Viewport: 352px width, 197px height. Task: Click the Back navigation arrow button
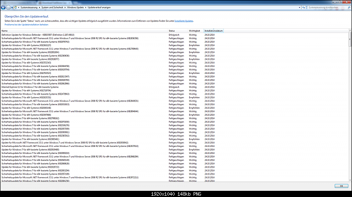(3, 8)
